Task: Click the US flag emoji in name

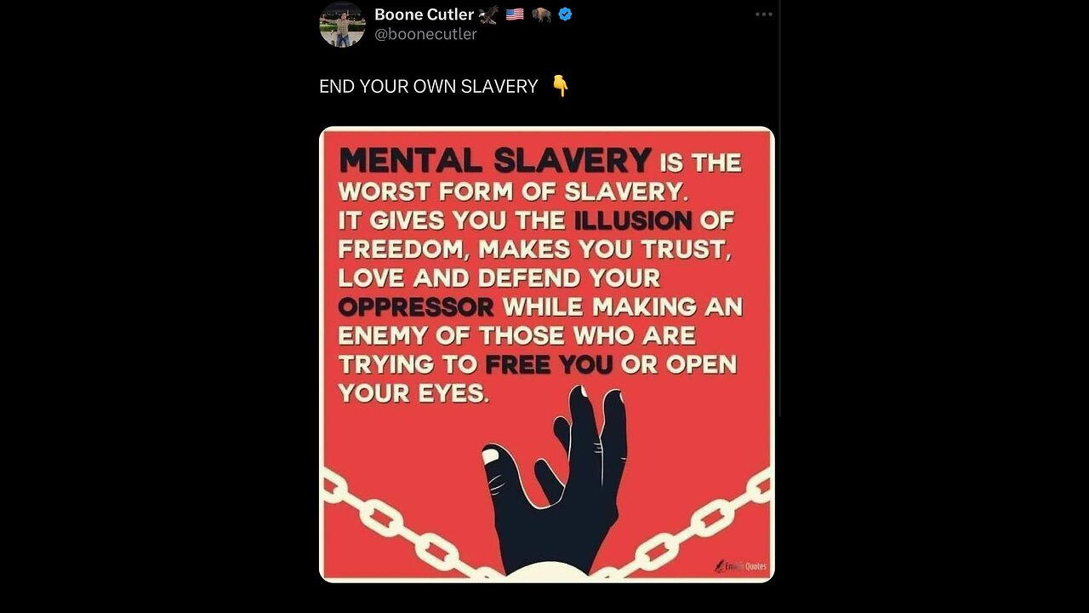Action: pyautogui.click(x=514, y=14)
